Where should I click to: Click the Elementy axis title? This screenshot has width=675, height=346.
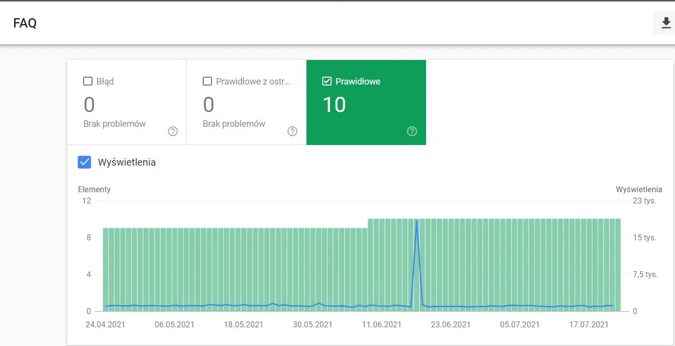(x=94, y=189)
